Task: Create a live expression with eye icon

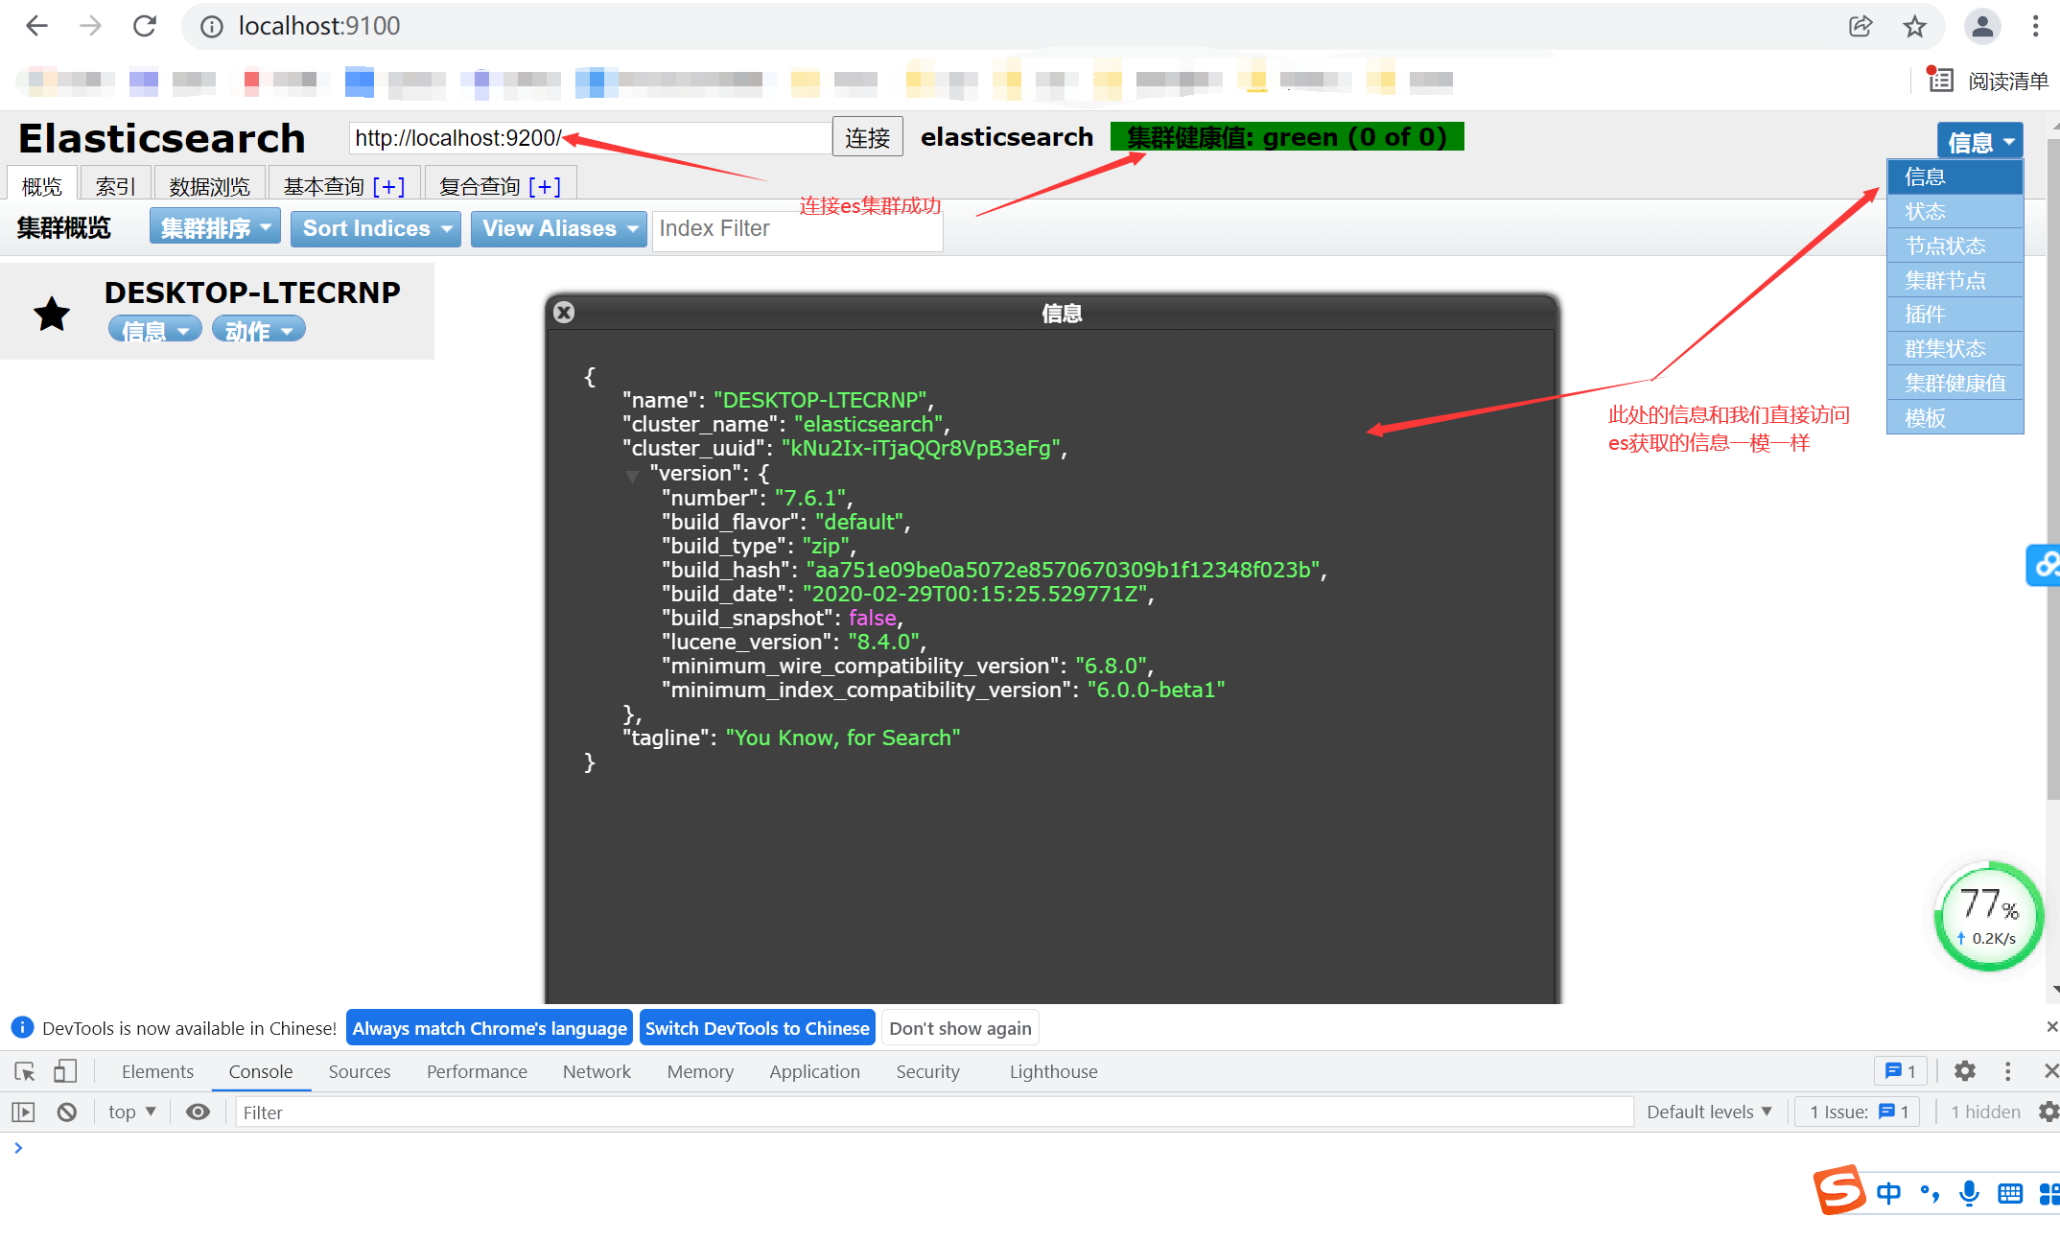Action: point(198,1112)
